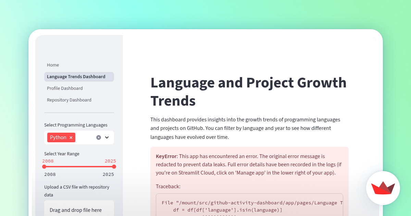This screenshot has width=411, height=216.
Task: Click 'Upload a CSV file with repository data' label
Action: click(x=77, y=191)
